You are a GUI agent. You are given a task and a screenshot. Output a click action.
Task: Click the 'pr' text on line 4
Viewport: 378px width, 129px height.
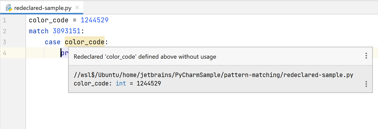click(65, 53)
